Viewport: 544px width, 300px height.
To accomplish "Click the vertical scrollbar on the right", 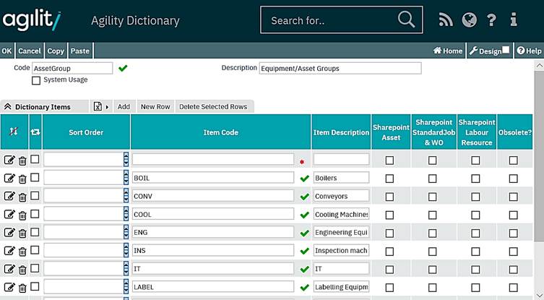I will coord(538,181).
